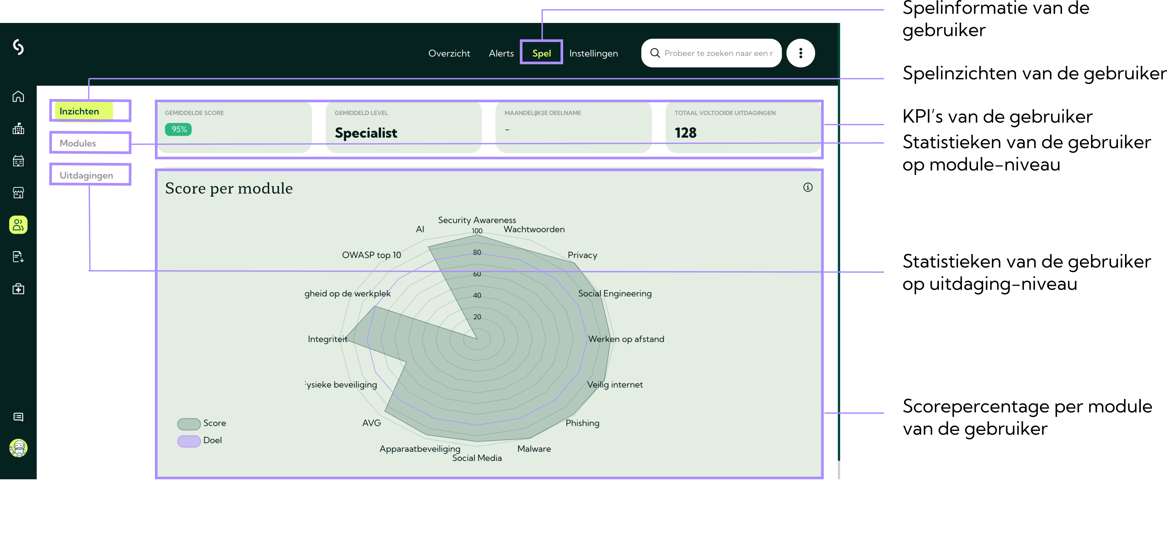Open the three-dot more options menu
The width and height of the screenshot is (1167, 556).
(800, 53)
